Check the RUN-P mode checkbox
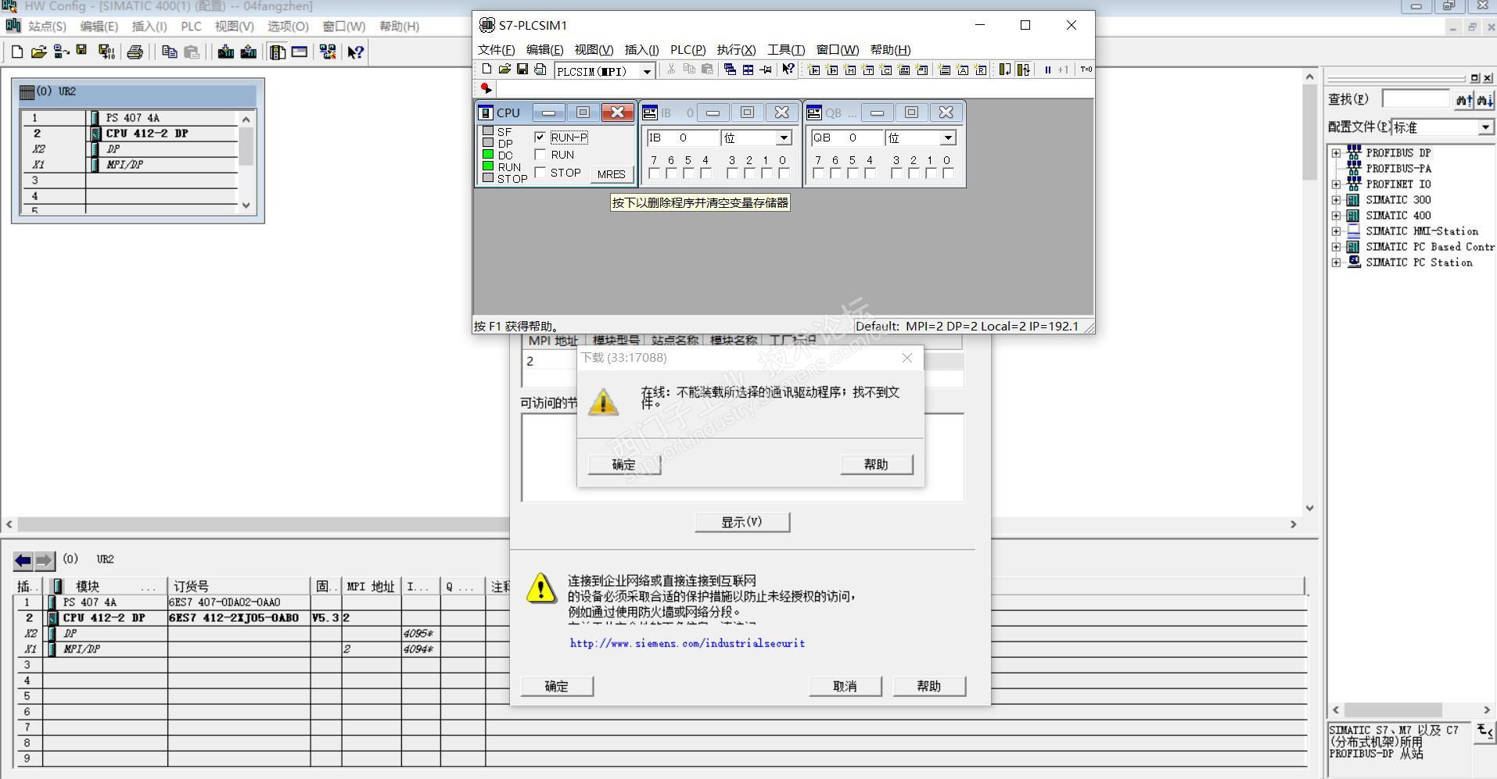Viewport: 1497px width, 779px height. click(540, 137)
